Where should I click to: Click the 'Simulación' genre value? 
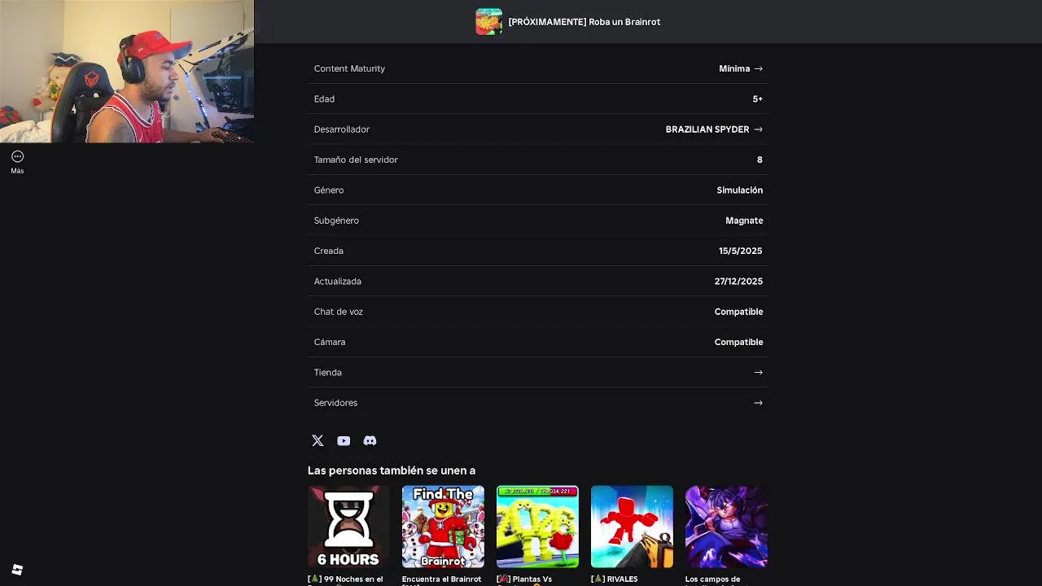pos(739,190)
